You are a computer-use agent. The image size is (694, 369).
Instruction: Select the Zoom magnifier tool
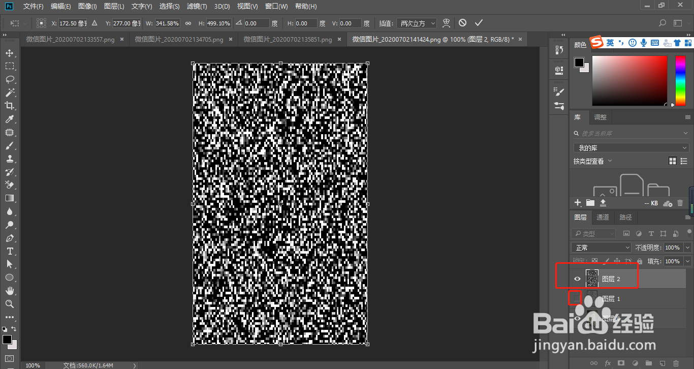click(9, 304)
